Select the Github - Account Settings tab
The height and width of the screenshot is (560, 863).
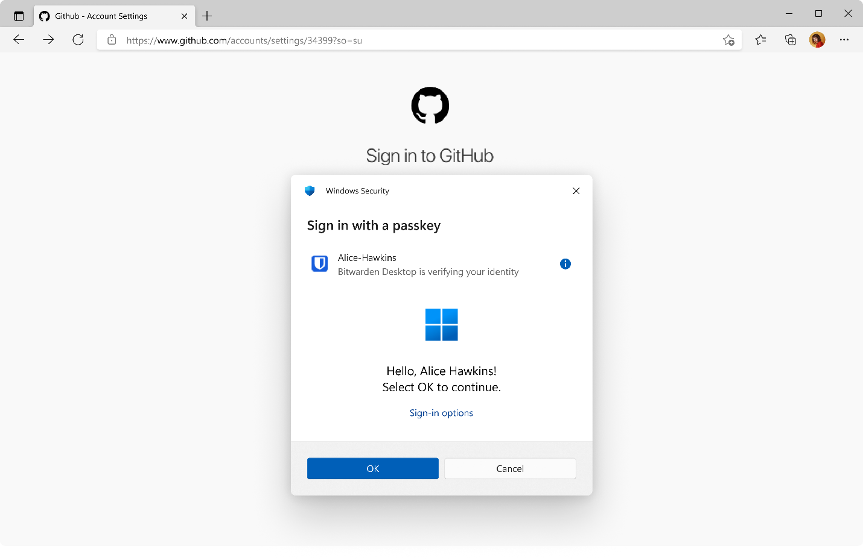pos(101,16)
